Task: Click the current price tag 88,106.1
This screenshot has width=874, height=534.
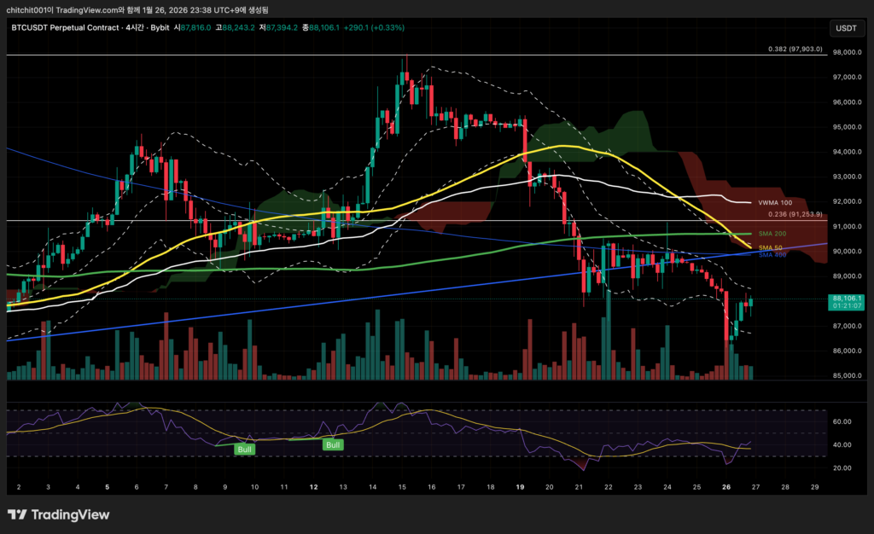Action: click(846, 299)
